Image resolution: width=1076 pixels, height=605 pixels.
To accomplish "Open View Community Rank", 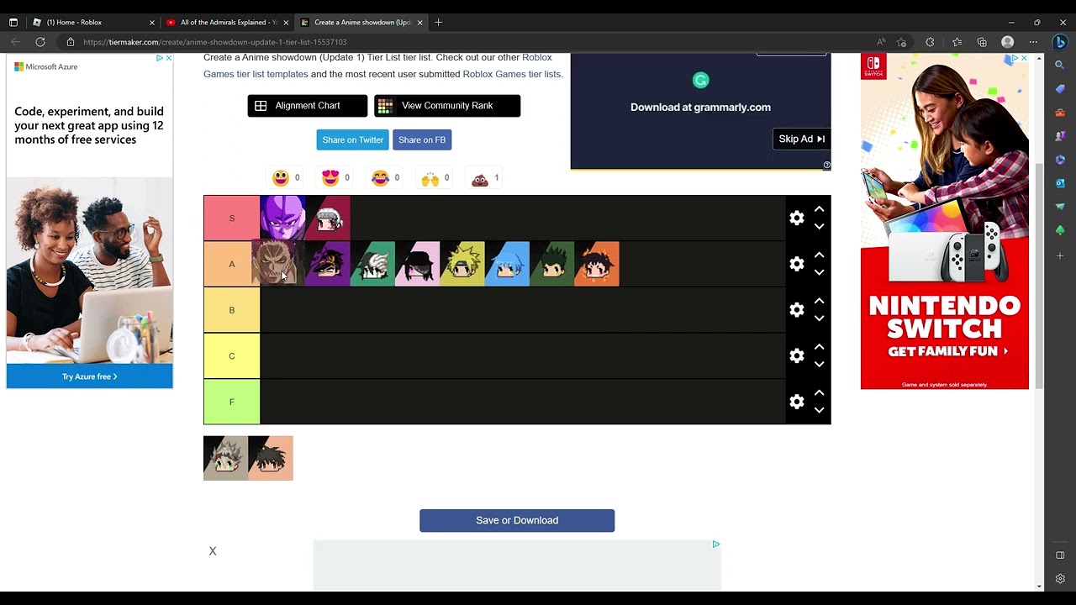I will pyautogui.click(x=447, y=106).
